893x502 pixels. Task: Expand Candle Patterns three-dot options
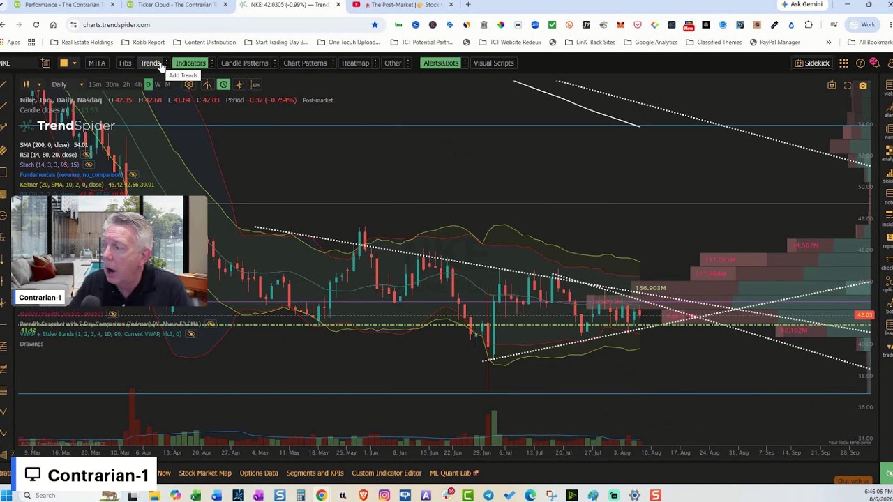click(275, 63)
